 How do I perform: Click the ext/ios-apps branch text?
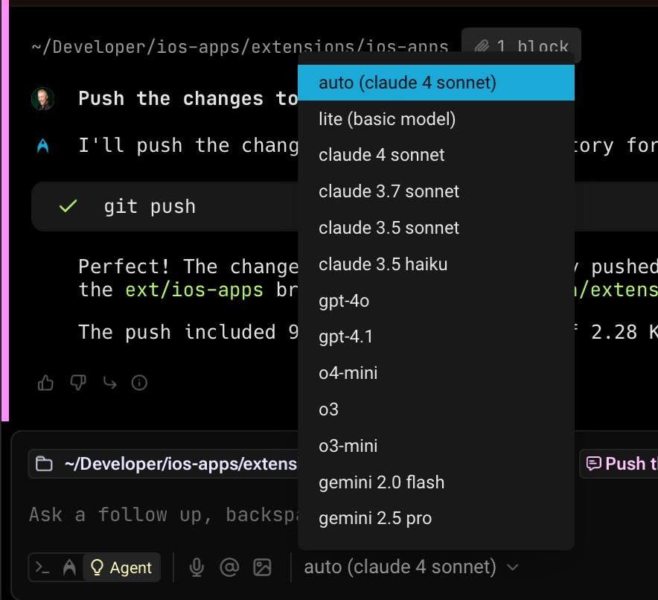pyautogui.click(x=194, y=290)
